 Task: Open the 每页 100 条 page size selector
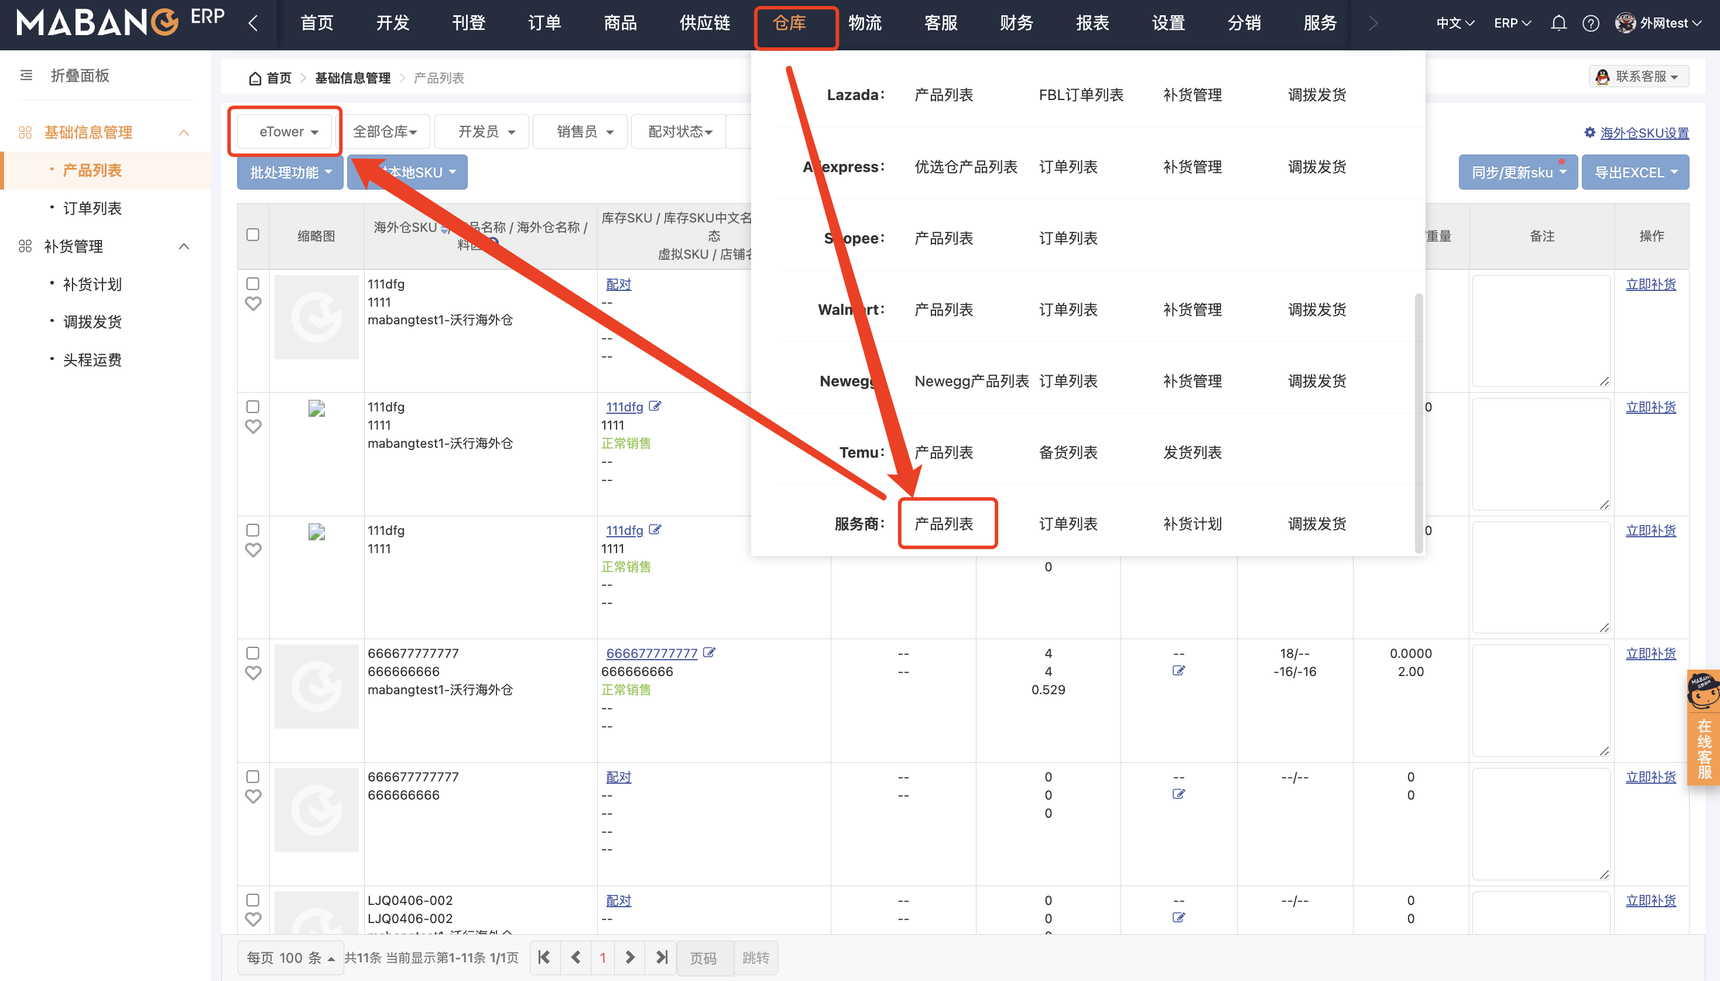point(290,958)
